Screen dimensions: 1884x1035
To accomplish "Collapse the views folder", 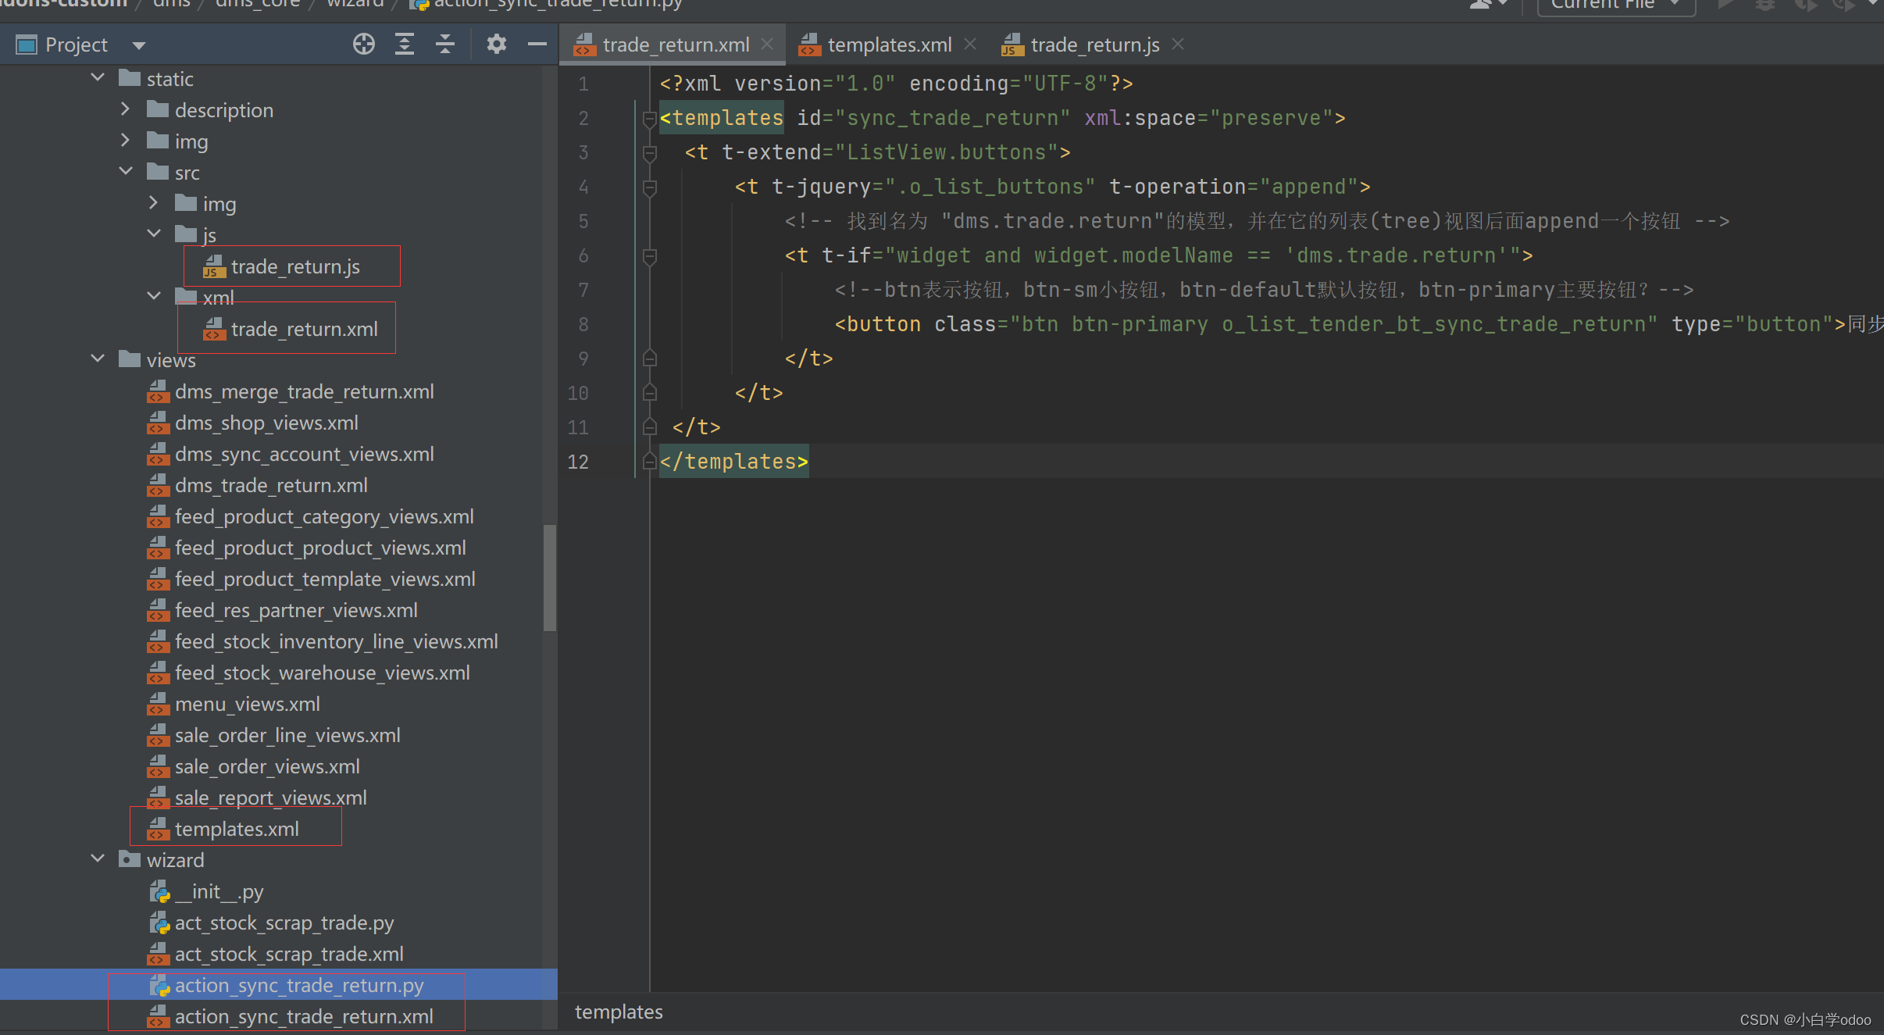I will point(98,359).
